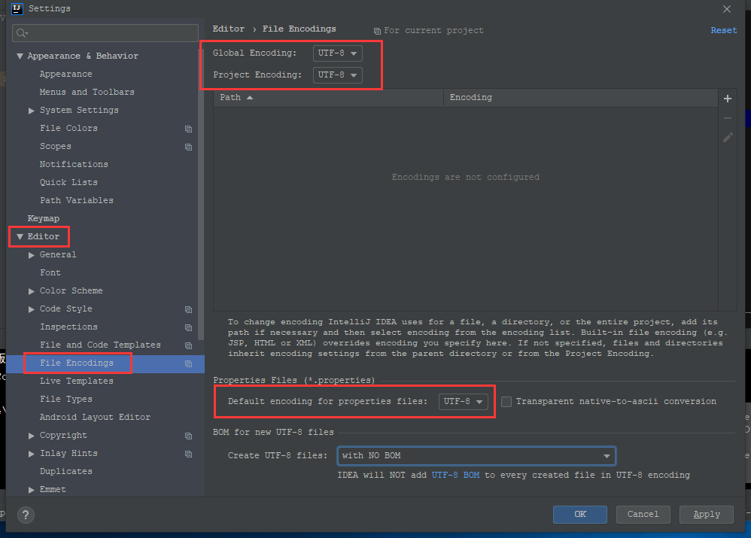The image size is (751, 538).
Task: Focus the settings search field
Action: tap(105, 33)
